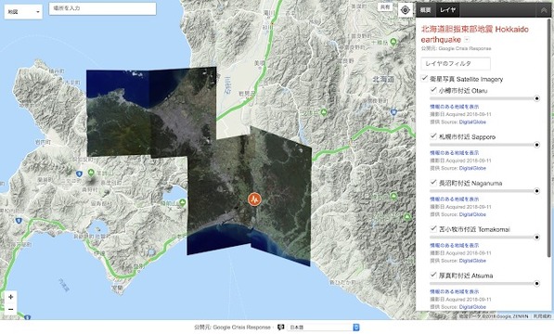Open the 日本語 language selector
Image resolution: width=554 pixels, height=334 pixels.
(x=324, y=328)
